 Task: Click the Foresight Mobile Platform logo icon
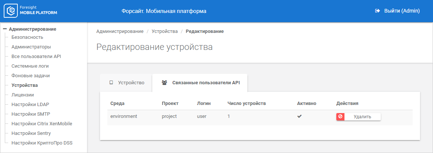click(10, 11)
